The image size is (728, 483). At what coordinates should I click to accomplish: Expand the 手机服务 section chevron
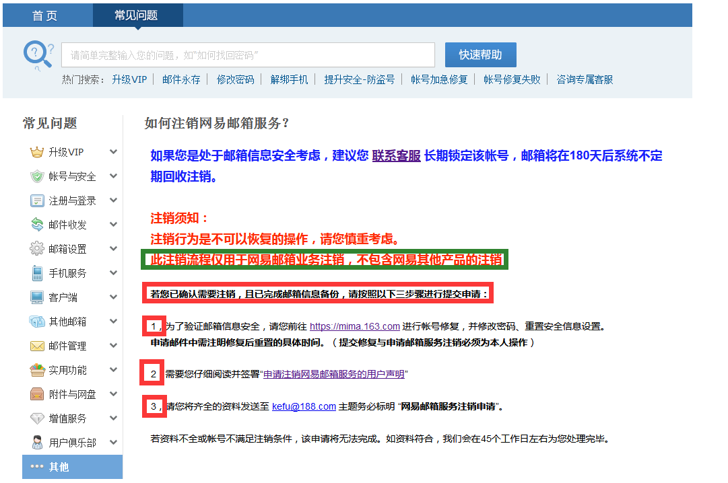point(113,273)
